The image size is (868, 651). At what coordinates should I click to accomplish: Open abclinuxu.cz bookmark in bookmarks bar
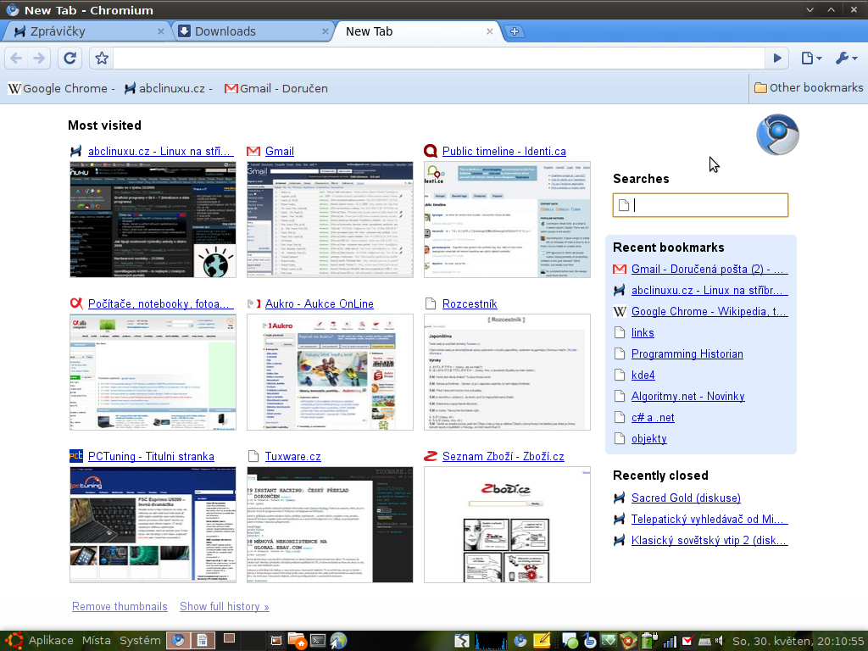pyautogui.click(x=169, y=88)
